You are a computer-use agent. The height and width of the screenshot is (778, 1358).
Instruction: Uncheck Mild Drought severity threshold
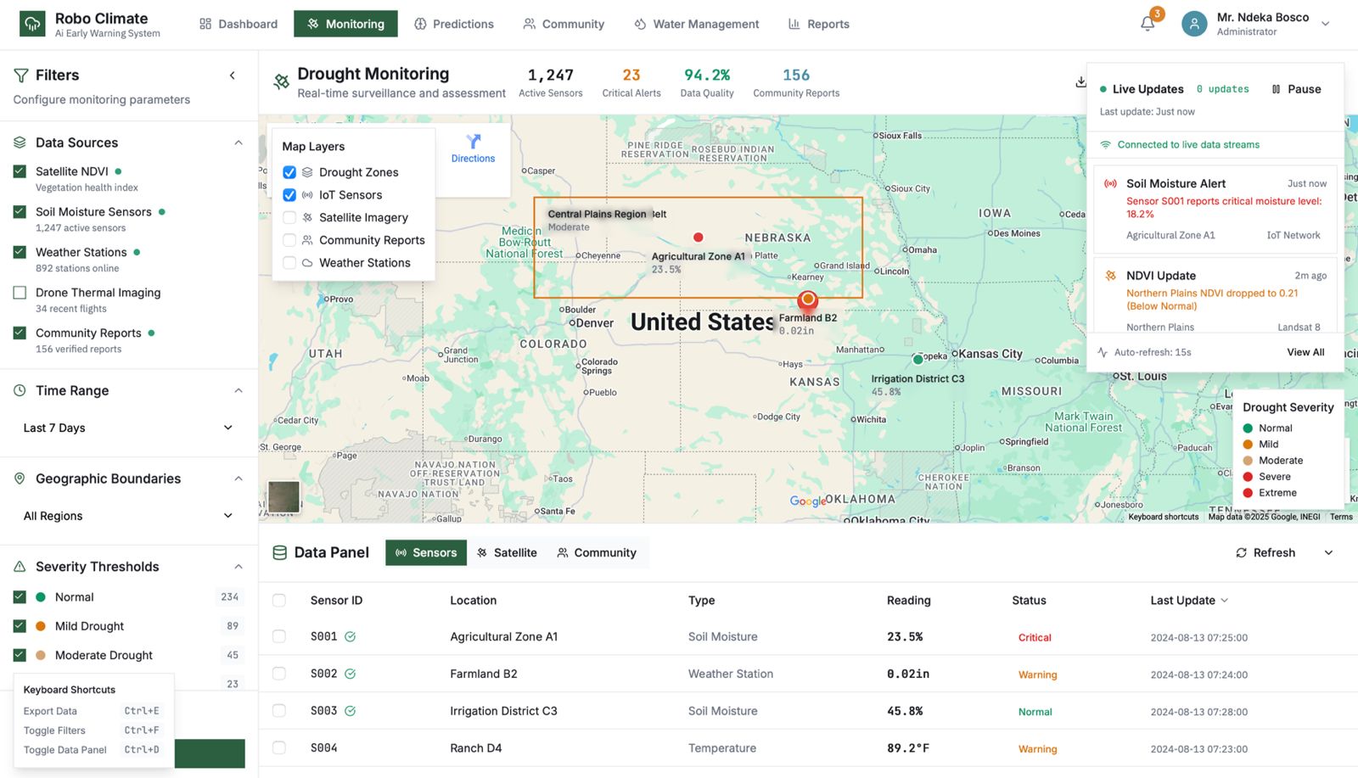(x=20, y=626)
